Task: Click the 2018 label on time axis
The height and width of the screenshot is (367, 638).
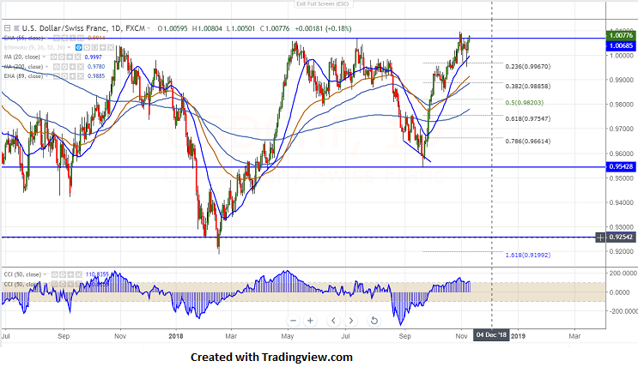Action: (176, 336)
